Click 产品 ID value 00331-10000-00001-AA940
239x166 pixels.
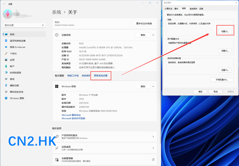[x=92, y=59]
